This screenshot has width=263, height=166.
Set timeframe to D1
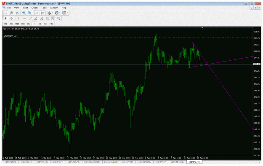(x=40, y=24)
